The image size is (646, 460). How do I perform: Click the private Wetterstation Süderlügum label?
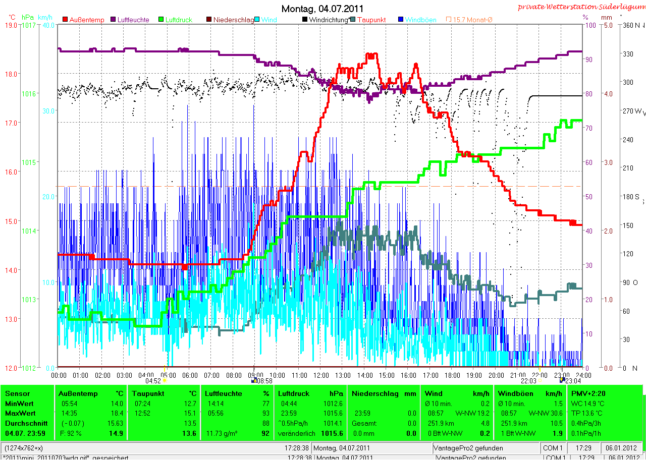pos(581,7)
